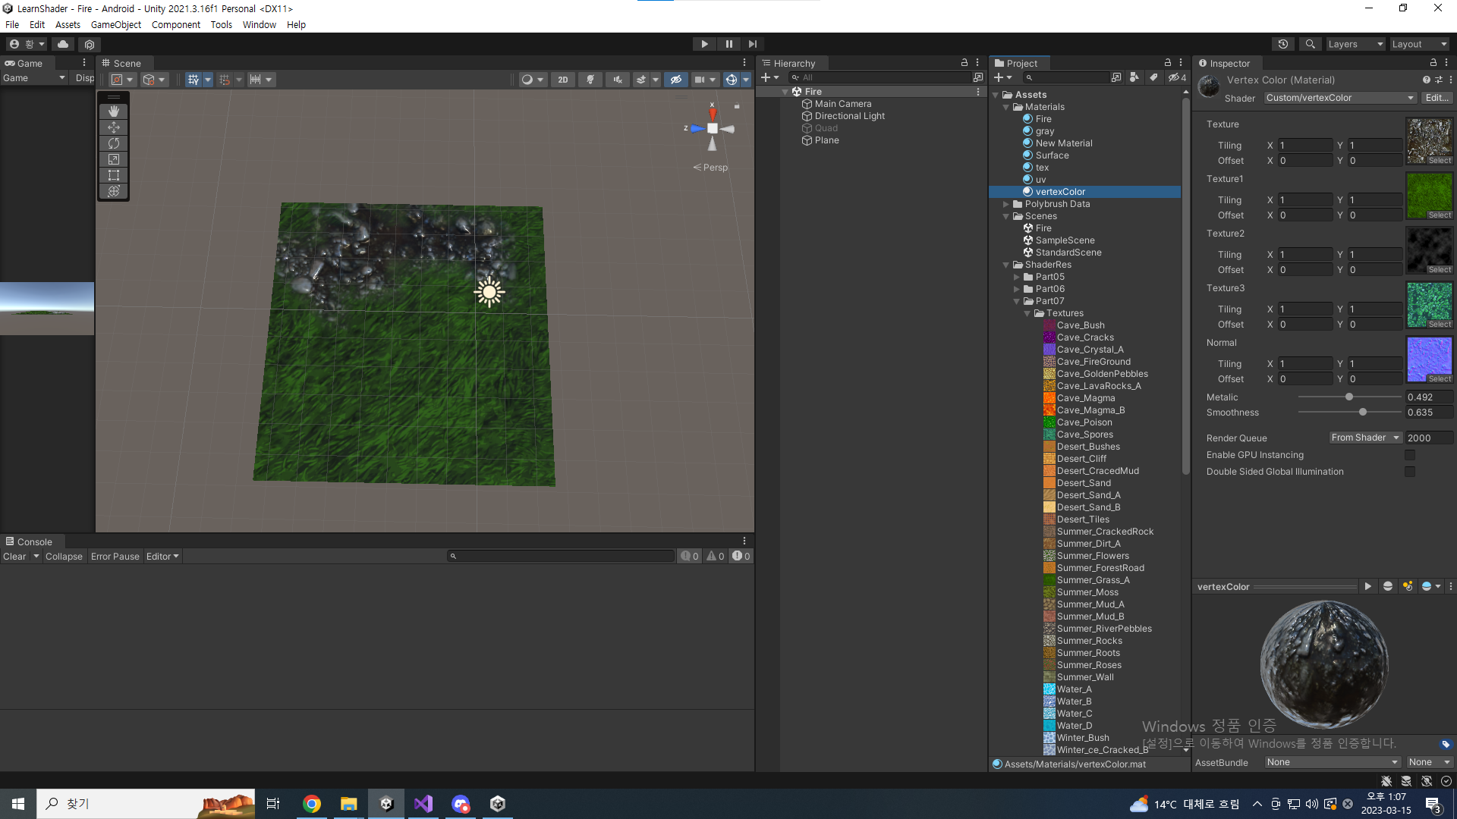Select the Hand tool in Scene toolbar

click(114, 111)
